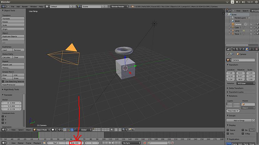Viewport: 259px width, 145px height.
Task: Open the Wi-Fi network indicator
Action: (227, 2)
